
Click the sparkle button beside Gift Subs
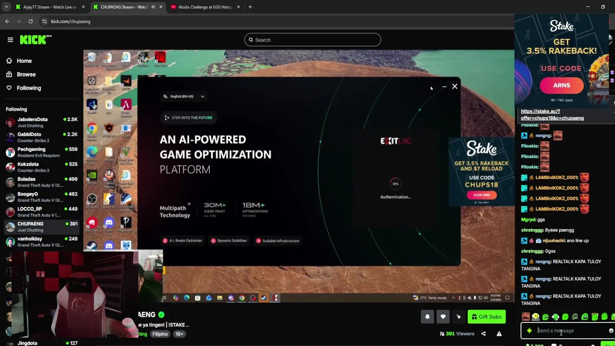[458, 317]
